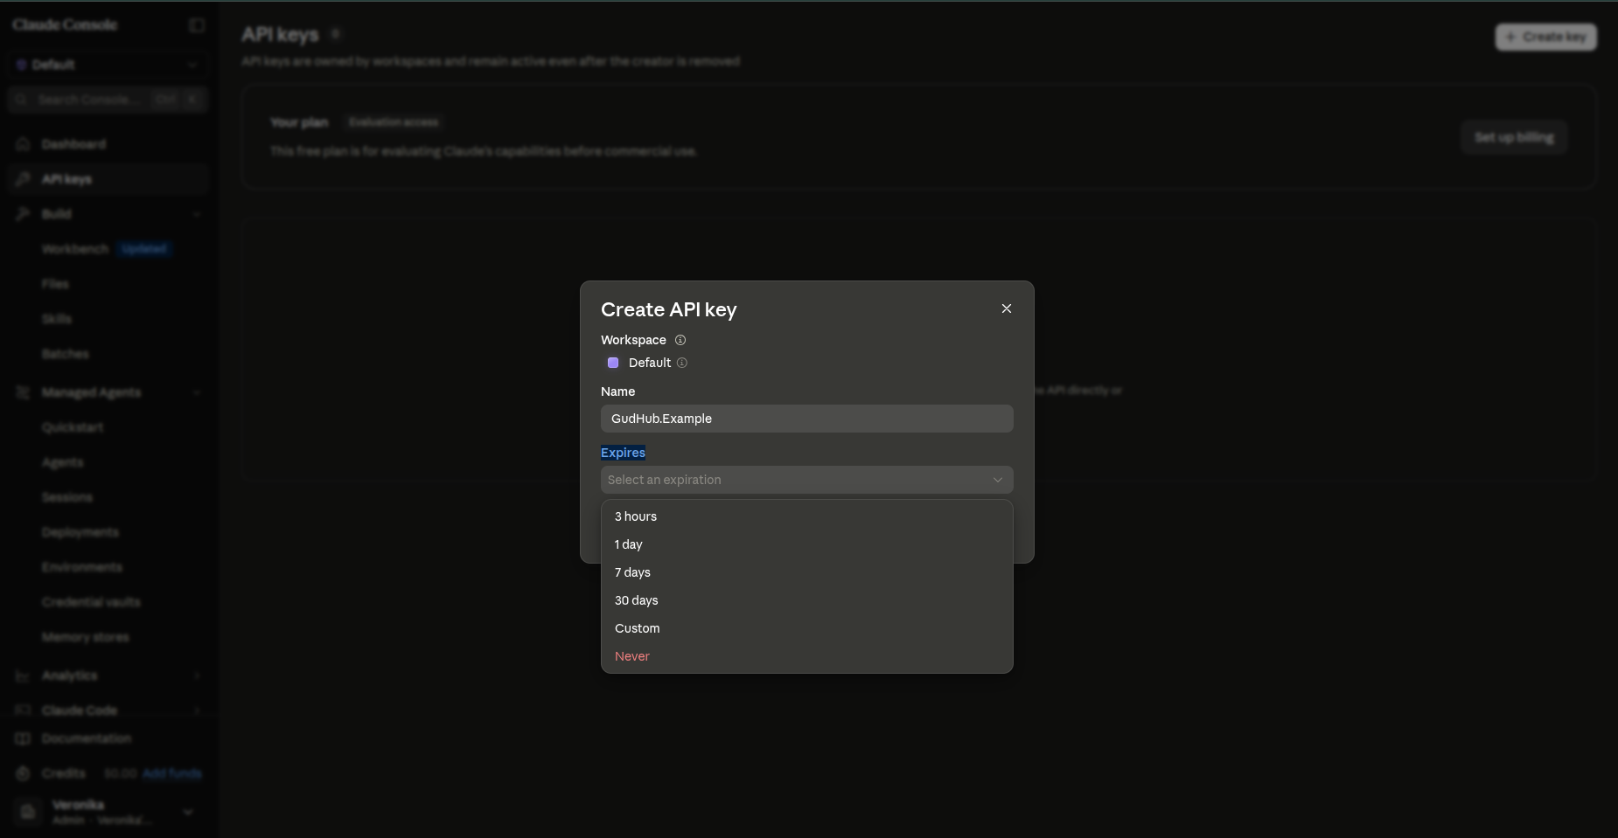Click the Dashboard home icon

24,144
